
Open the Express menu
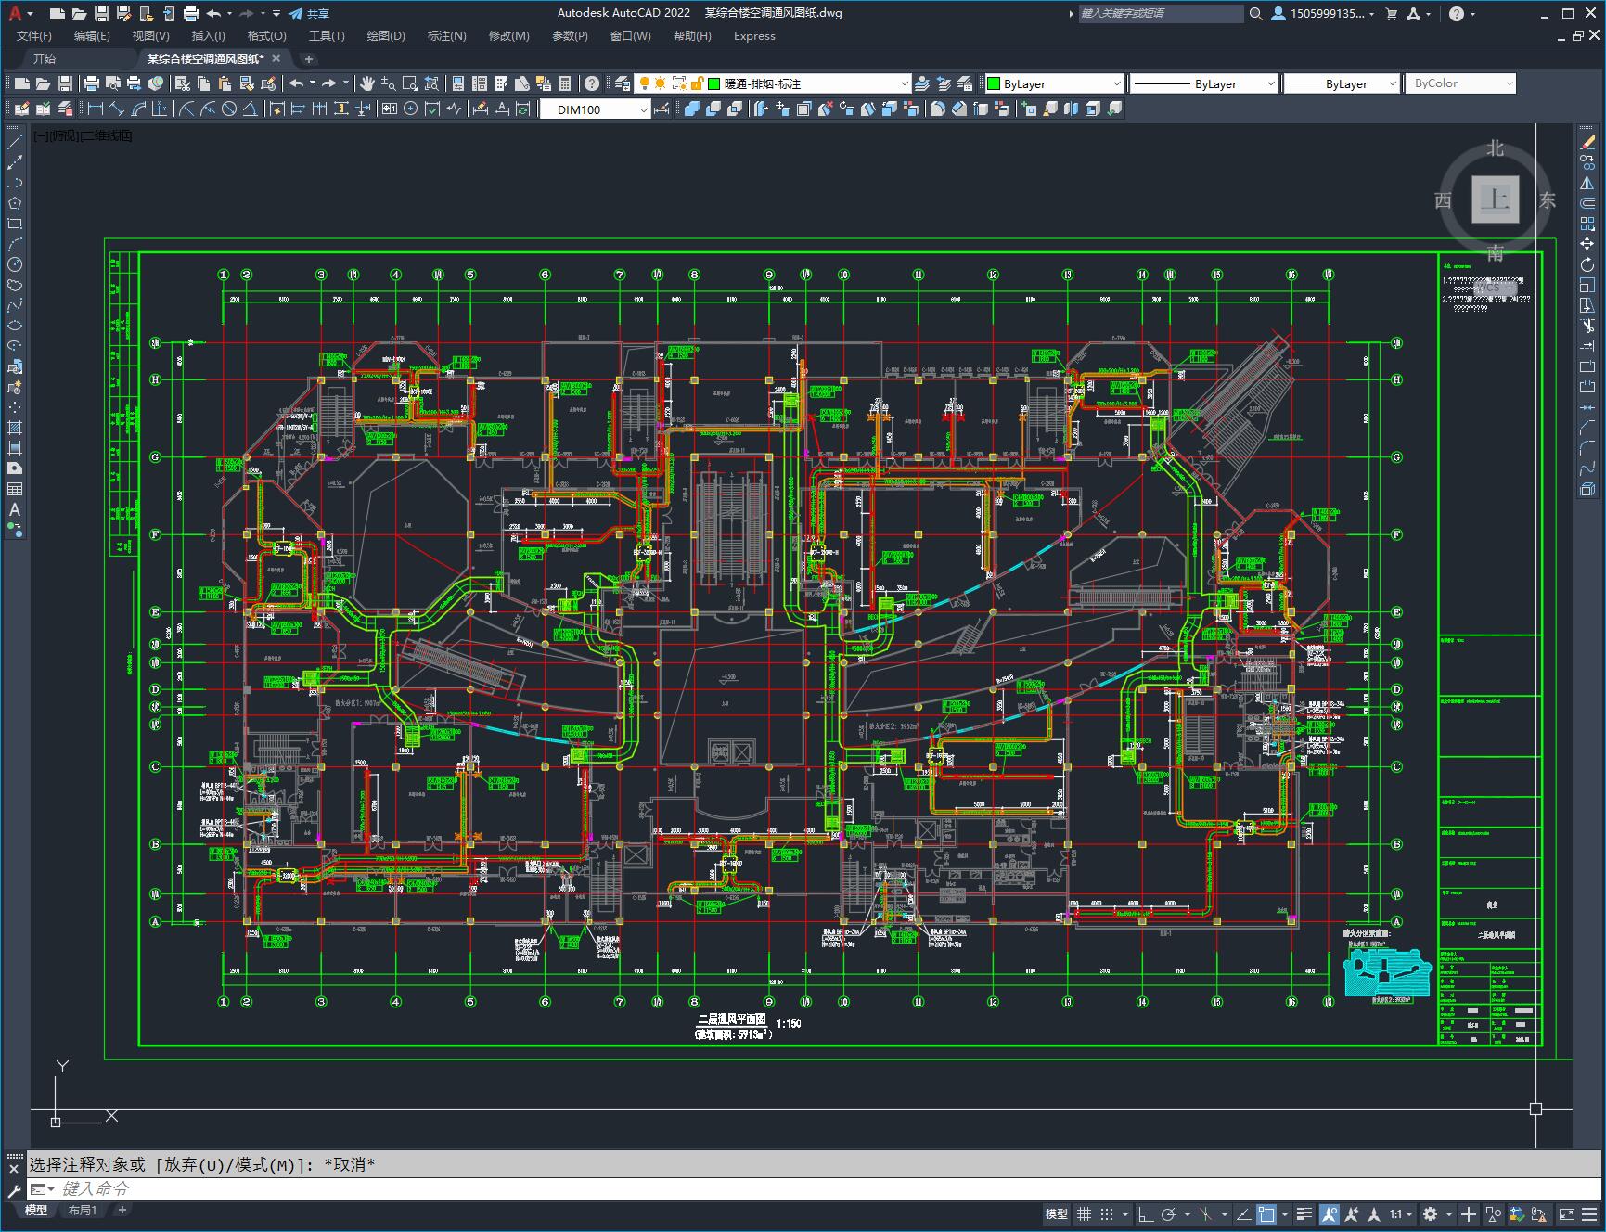pyautogui.click(x=754, y=36)
